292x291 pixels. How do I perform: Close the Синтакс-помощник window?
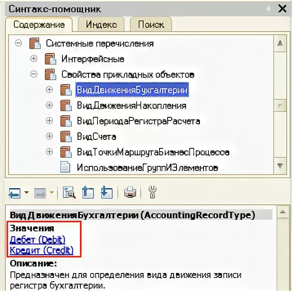[x=282, y=9]
